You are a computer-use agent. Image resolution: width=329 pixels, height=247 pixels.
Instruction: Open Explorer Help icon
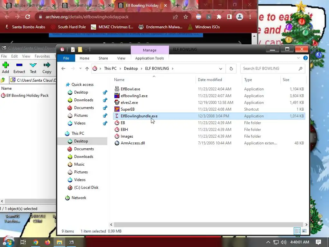(306, 58)
